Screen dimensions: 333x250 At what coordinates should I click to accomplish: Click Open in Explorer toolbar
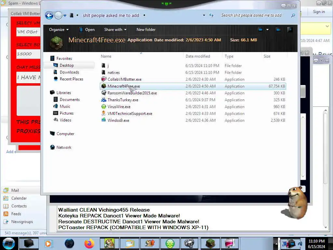coord(87,30)
